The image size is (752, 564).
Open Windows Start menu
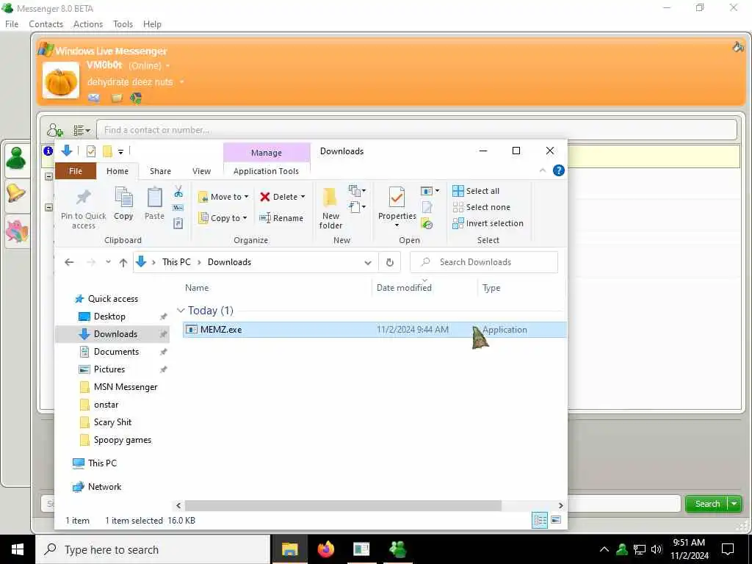pyautogui.click(x=18, y=549)
